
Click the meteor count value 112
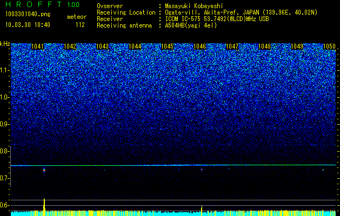[x=80, y=25]
